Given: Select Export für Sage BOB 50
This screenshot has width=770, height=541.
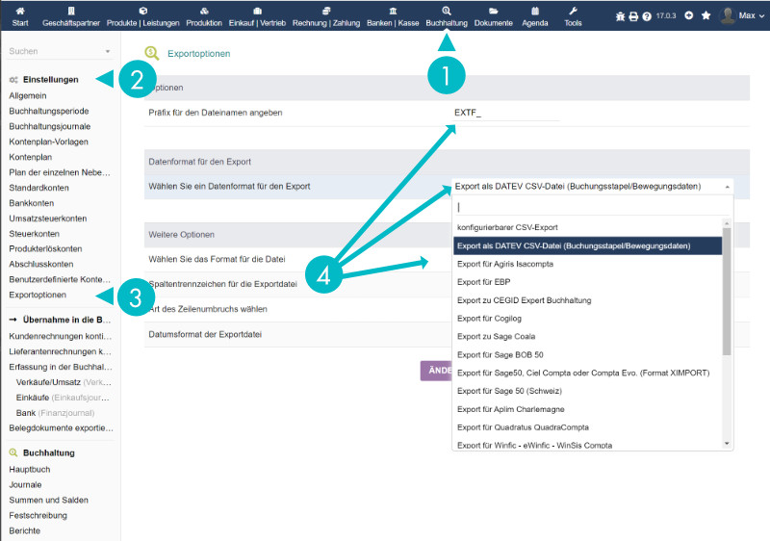Looking at the screenshot, I should point(588,354).
